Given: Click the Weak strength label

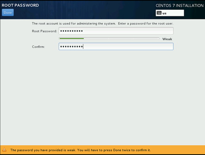Looking at the screenshot, I should pyautogui.click(x=167, y=39).
